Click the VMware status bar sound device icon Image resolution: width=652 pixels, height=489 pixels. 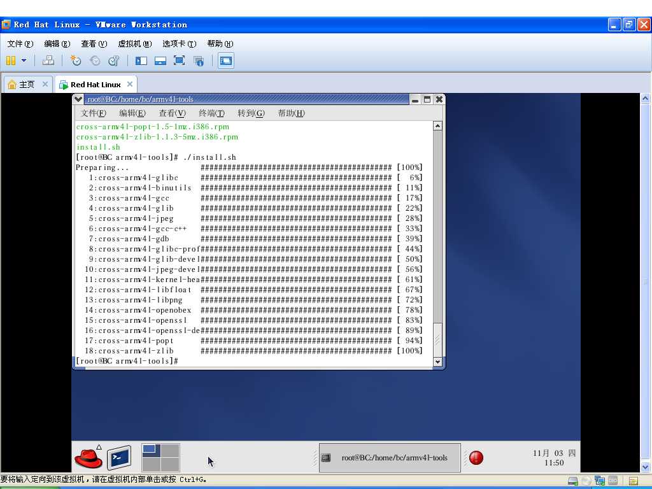pyautogui.click(x=613, y=481)
